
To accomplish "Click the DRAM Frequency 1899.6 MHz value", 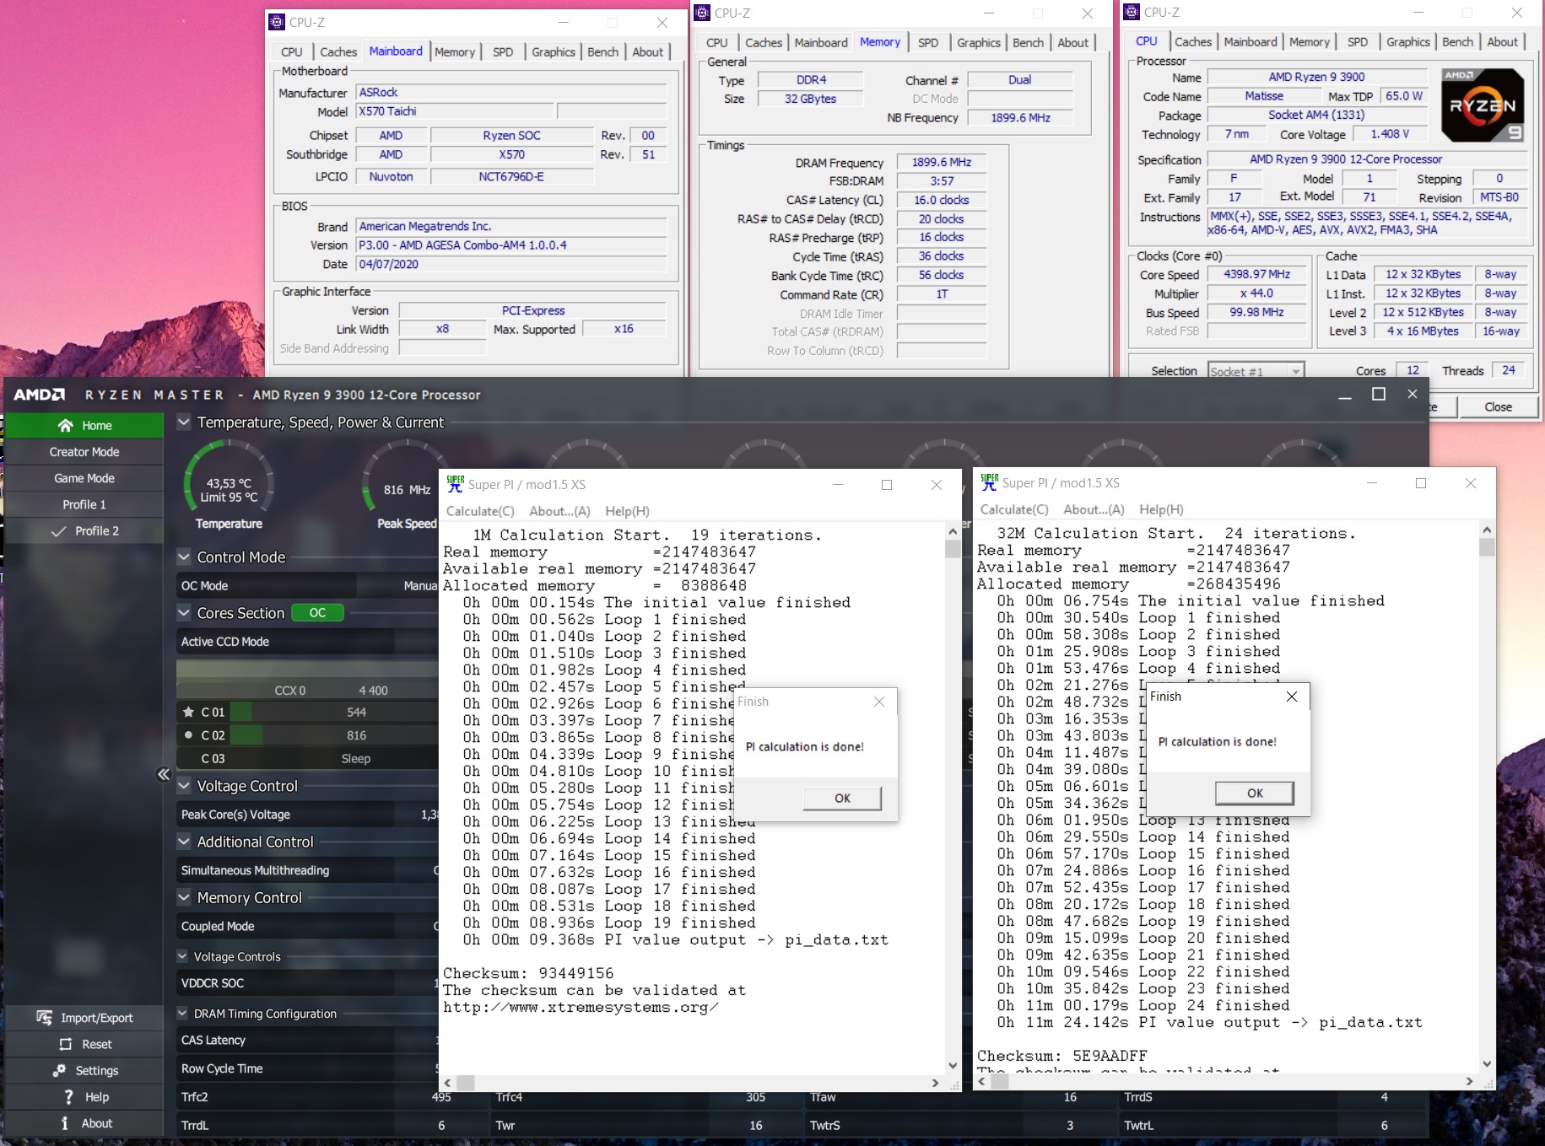I will 941,162.
